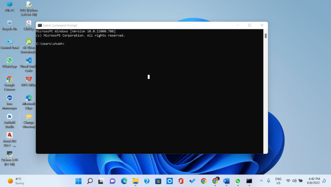Select the Imo Messenger desktop shortcut

[x=9, y=102]
